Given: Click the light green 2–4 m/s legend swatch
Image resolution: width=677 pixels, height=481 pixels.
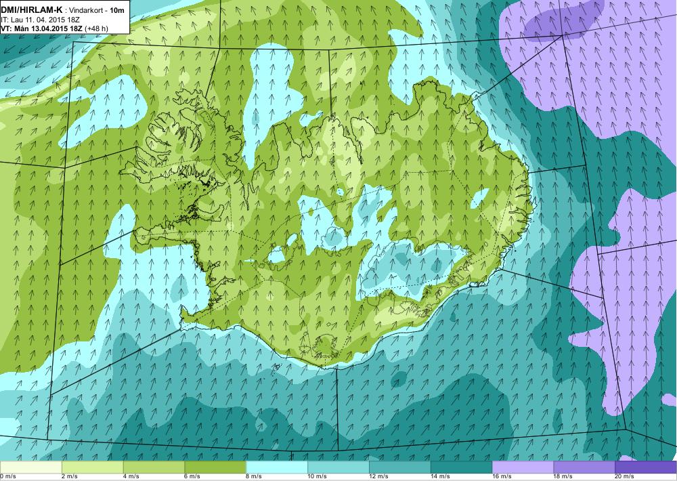Looking at the screenshot, I should (x=92, y=467).
